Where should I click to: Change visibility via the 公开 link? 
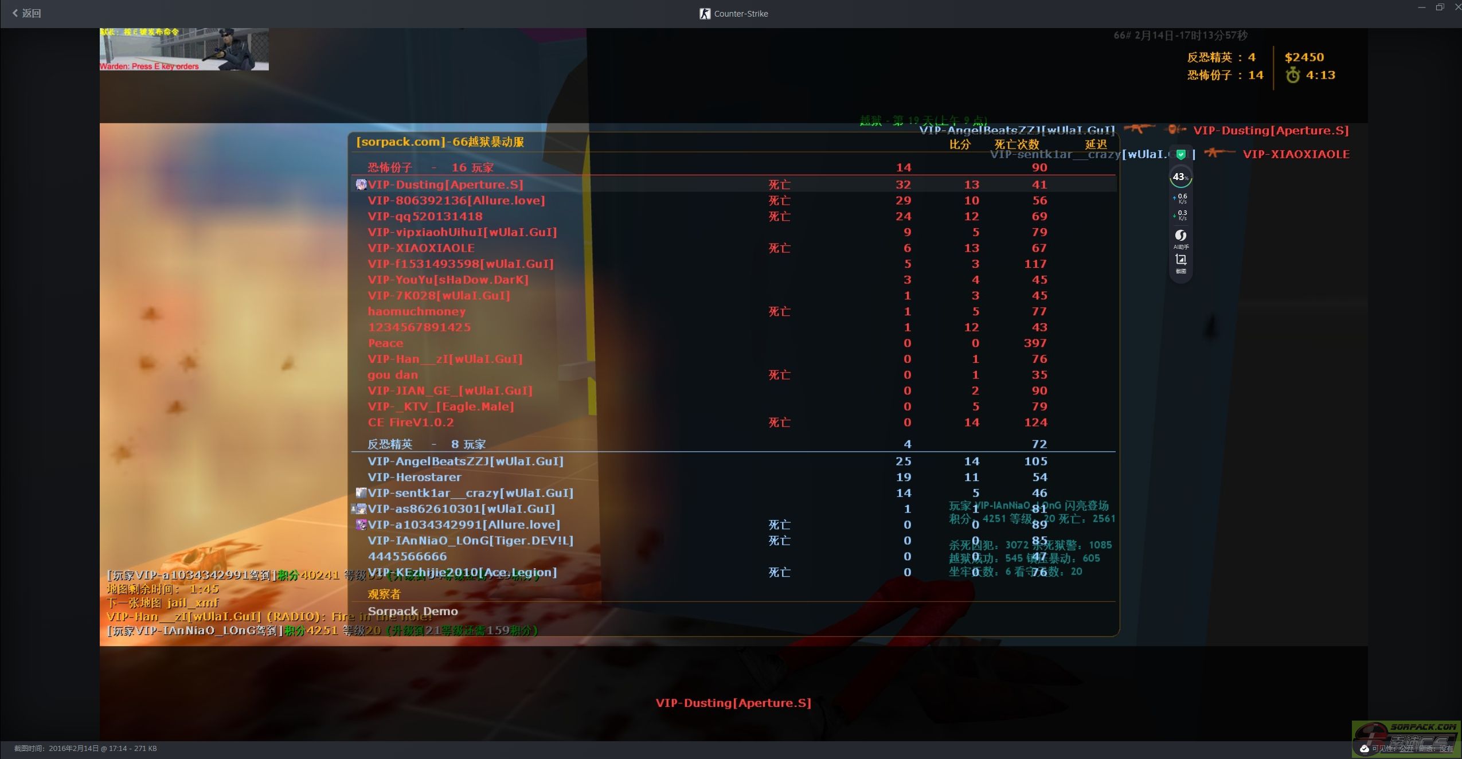1406,749
